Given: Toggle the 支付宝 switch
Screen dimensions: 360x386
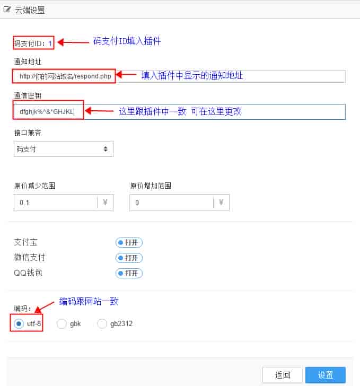Looking at the screenshot, I should pyautogui.click(x=129, y=242).
